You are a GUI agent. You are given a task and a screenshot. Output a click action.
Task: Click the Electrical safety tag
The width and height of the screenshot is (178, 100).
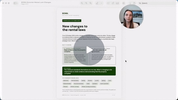point(75,81)
